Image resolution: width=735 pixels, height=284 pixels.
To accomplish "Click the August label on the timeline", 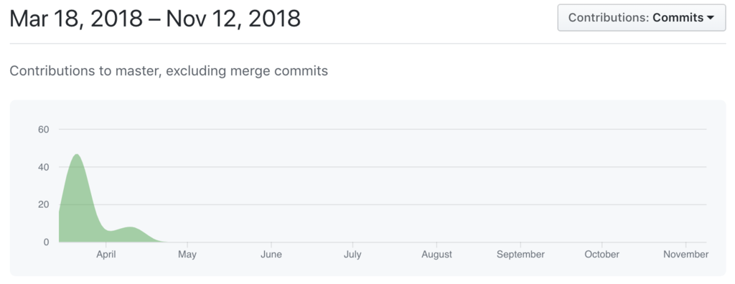I will coord(437,255).
